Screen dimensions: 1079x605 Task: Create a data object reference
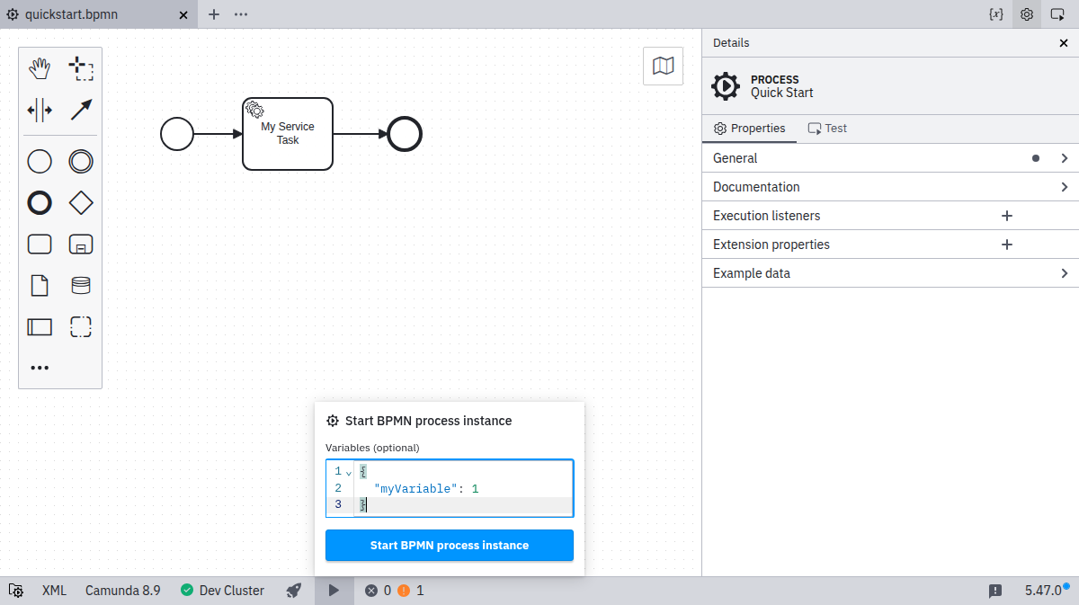pos(40,286)
